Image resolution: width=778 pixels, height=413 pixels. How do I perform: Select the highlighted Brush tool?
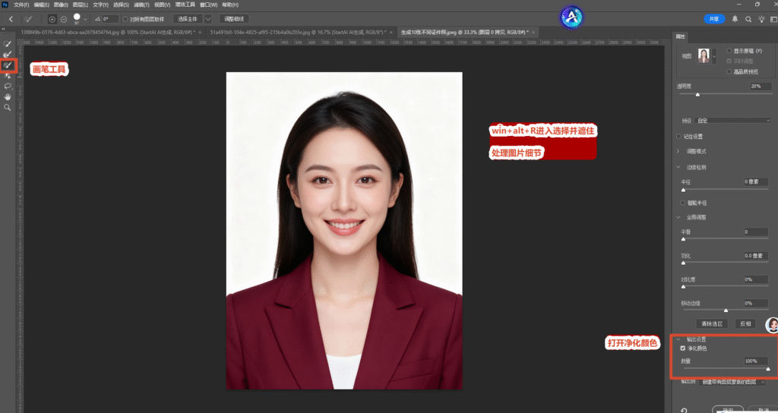[x=8, y=65]
